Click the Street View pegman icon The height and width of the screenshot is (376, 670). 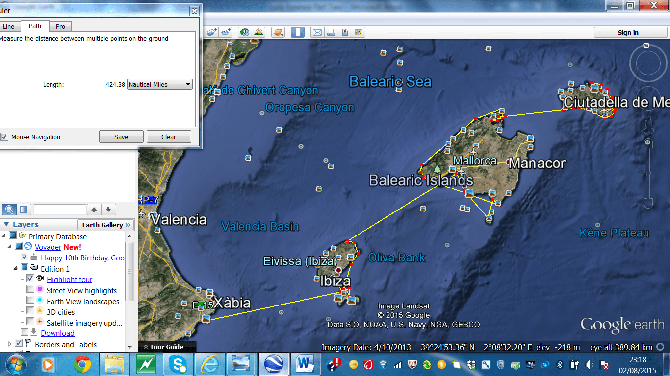(648, 125)
